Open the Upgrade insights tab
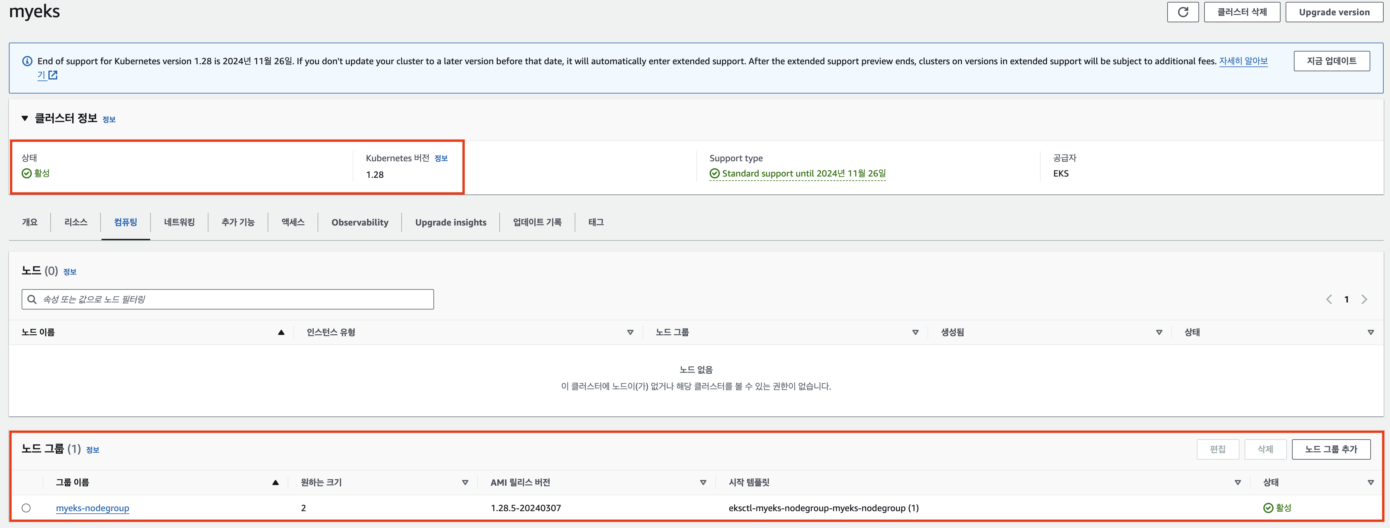1390x528 pixels. click(451, 222)
